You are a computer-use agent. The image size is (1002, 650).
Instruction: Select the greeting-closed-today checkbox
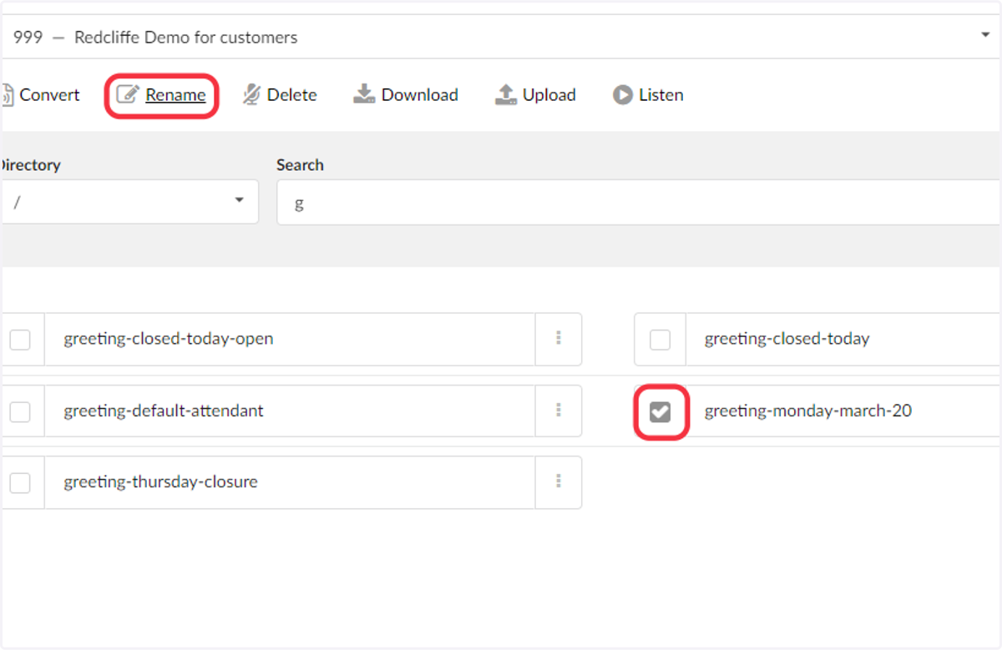point(660,340)
